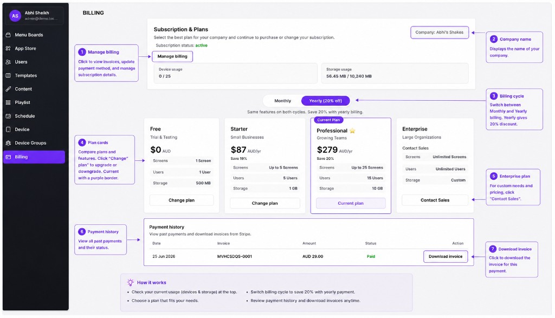Click amount 'AUD 29.00'
555x318 pixels.
coord(313,256)
